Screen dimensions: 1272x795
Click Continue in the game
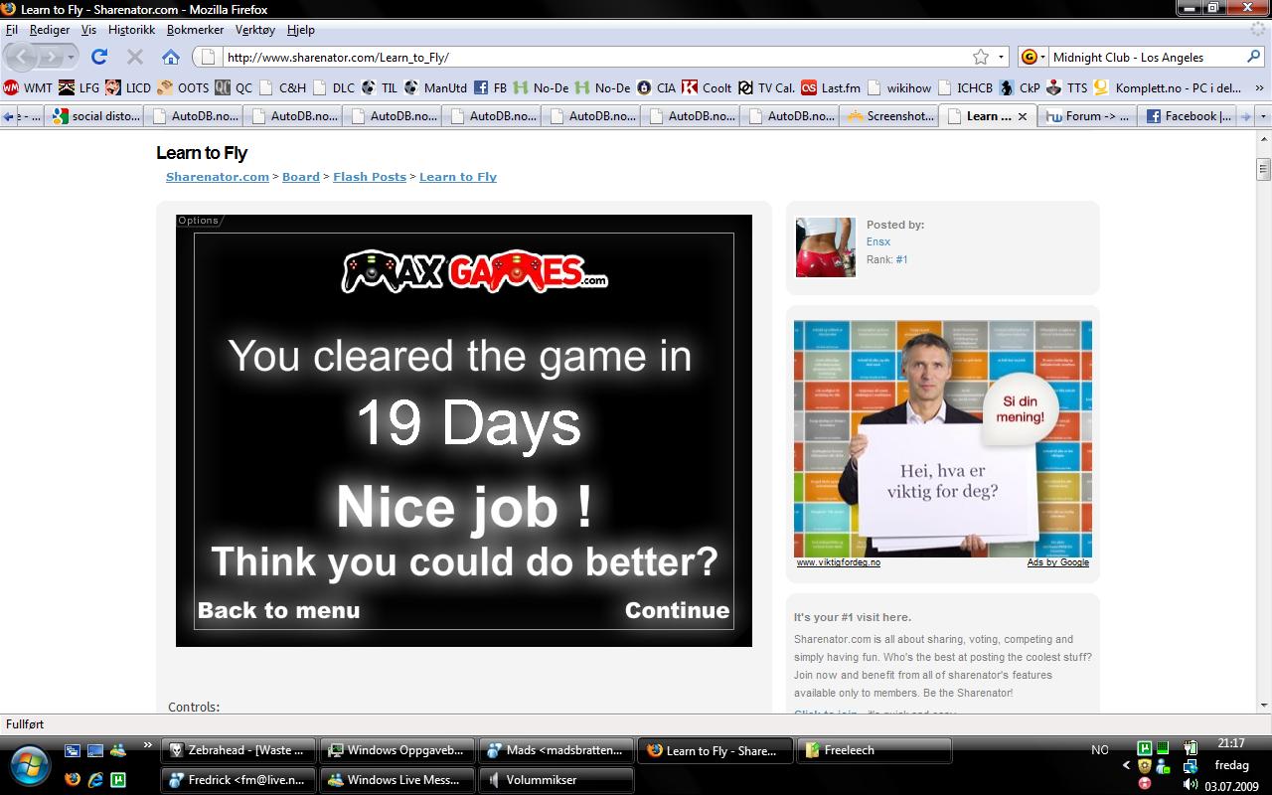677,610
